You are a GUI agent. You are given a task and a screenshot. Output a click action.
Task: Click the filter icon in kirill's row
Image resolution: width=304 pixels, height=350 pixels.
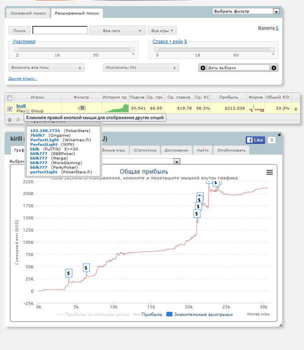click(x=82, y=108)
